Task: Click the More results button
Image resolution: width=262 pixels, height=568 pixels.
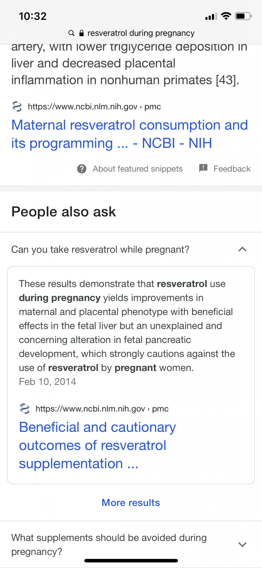Action: click(x=131, y=503)
